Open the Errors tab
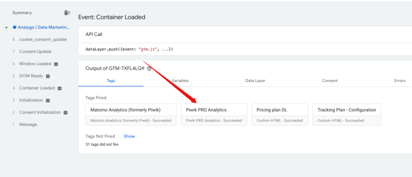 pyautogui.click(x=400, y=81)
